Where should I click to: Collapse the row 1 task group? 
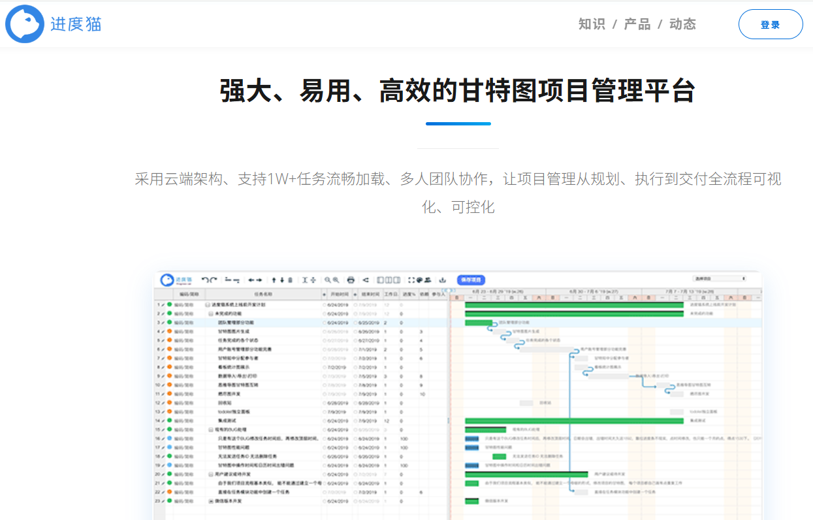207,305
